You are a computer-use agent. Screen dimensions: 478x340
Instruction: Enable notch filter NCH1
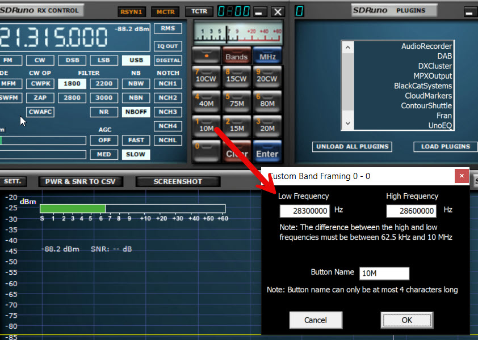tap(168, 84)
